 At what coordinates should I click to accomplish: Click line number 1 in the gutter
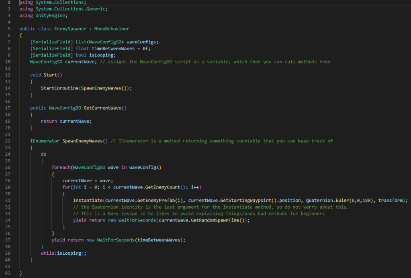[x=8, y=2]
